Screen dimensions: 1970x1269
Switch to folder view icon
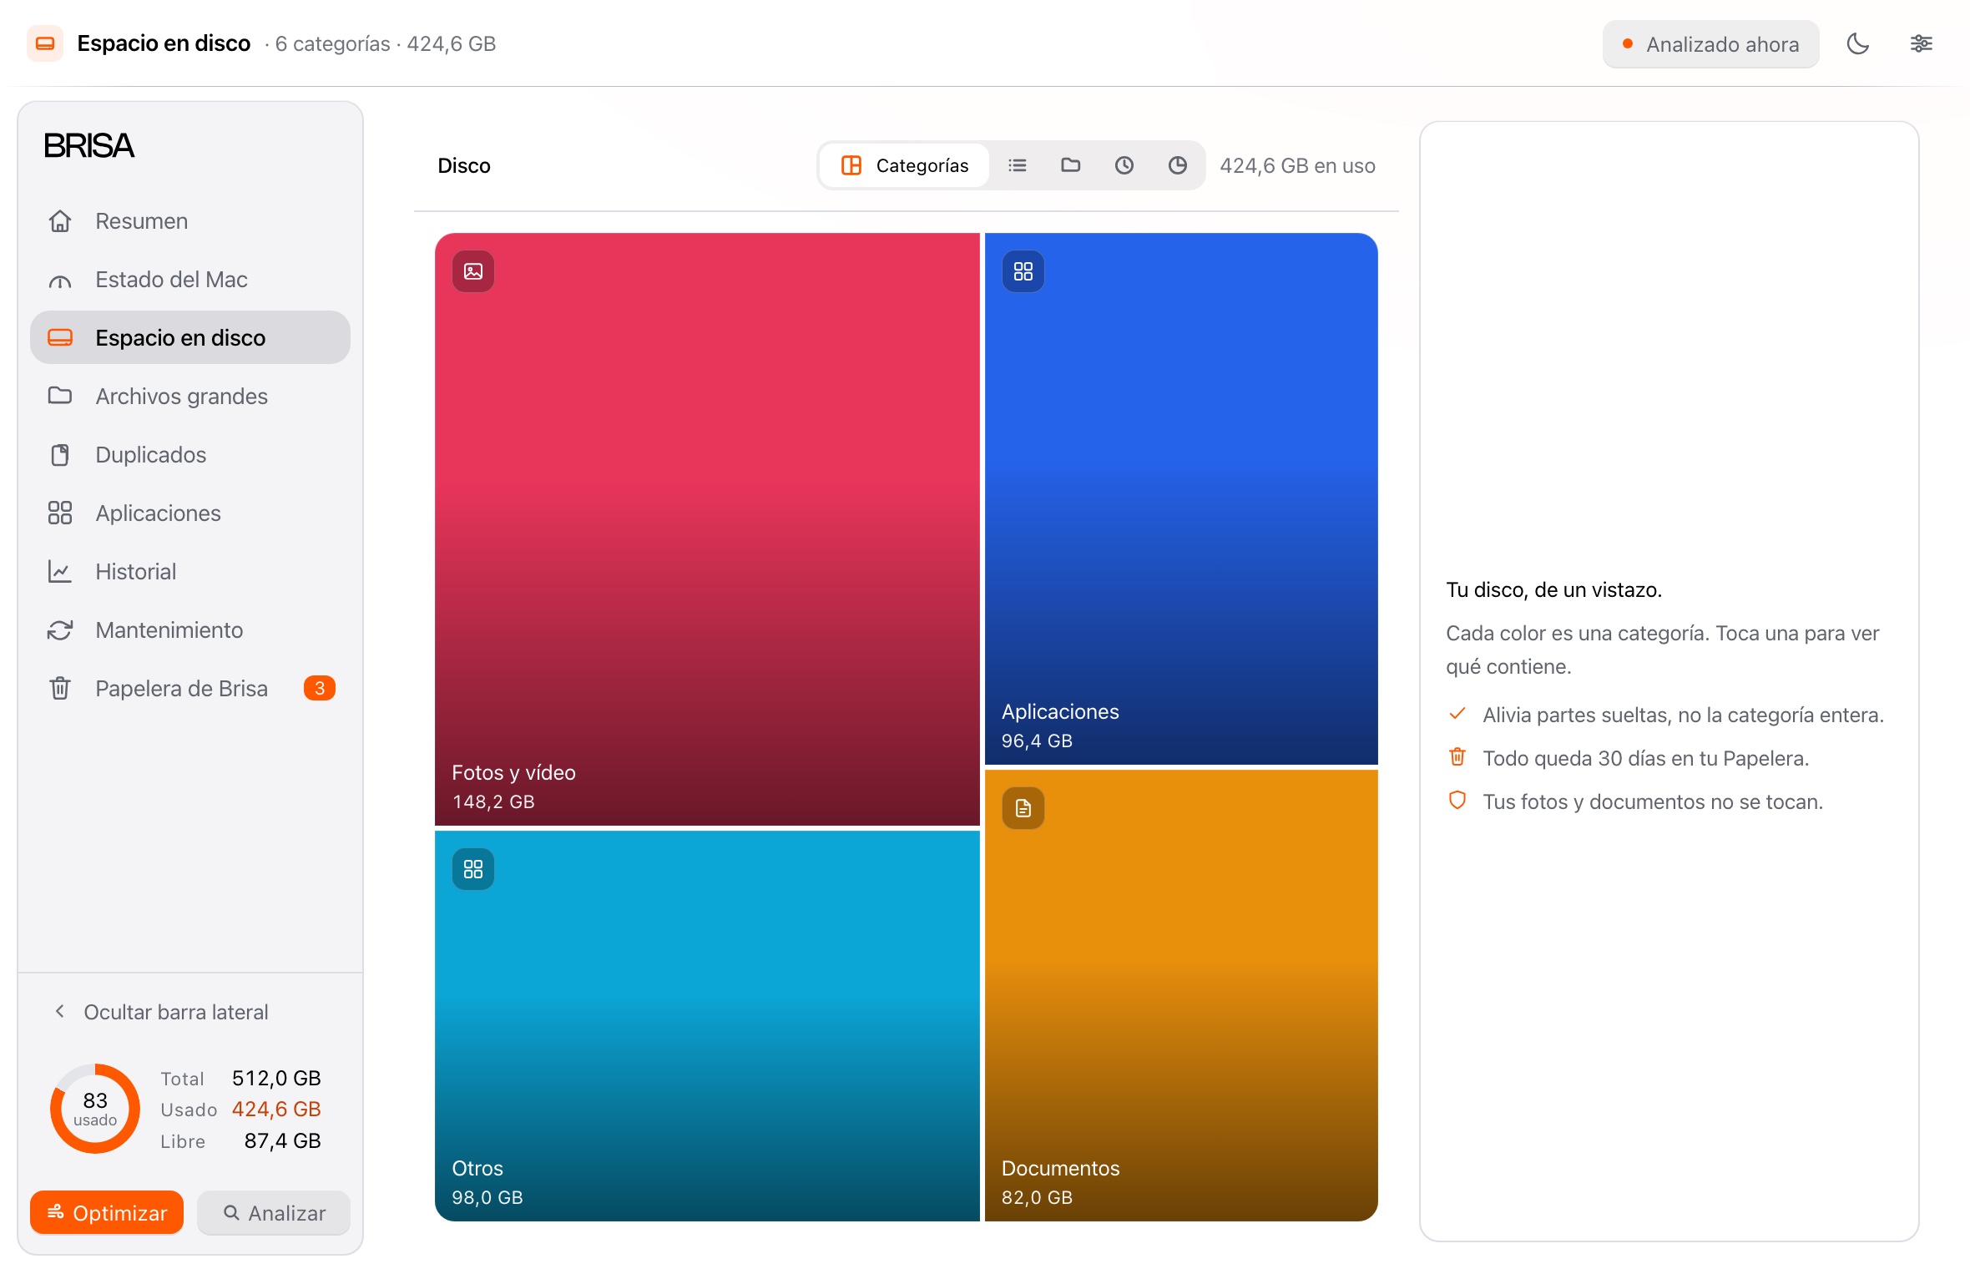(1071, 166)
